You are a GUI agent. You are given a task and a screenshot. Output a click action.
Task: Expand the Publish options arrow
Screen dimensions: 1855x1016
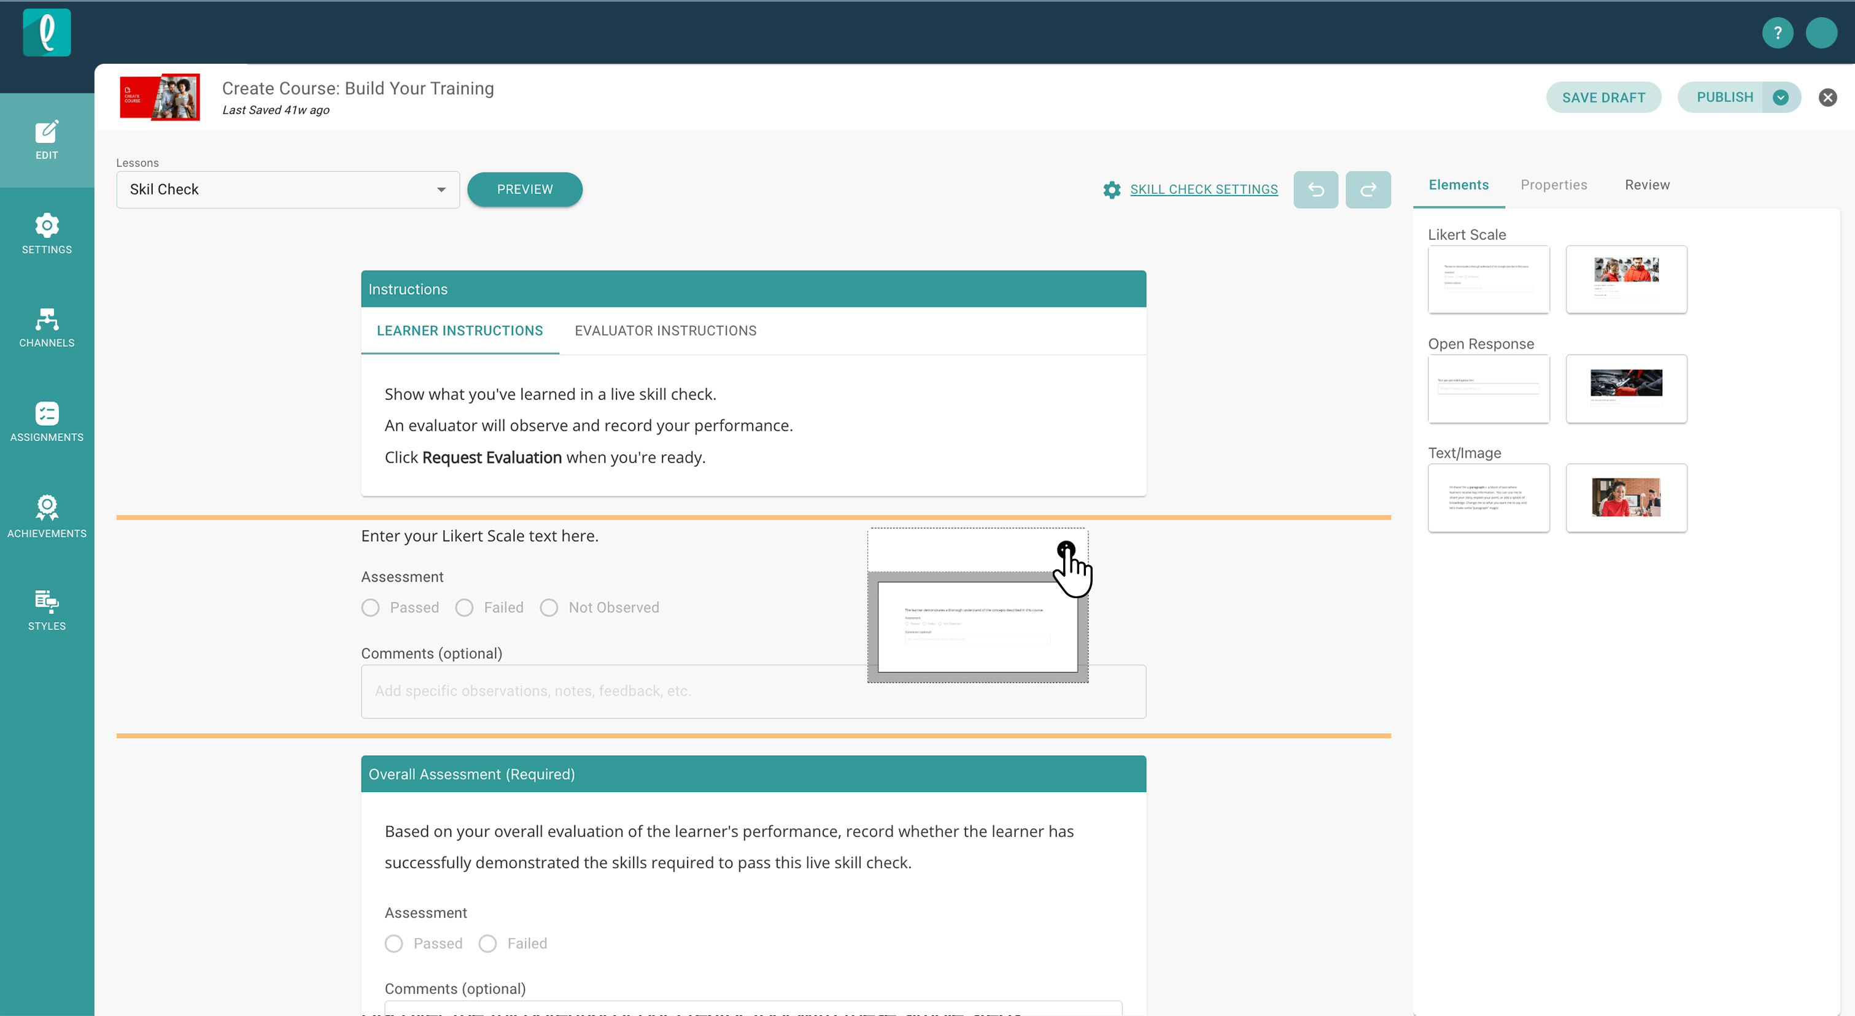1780,98
